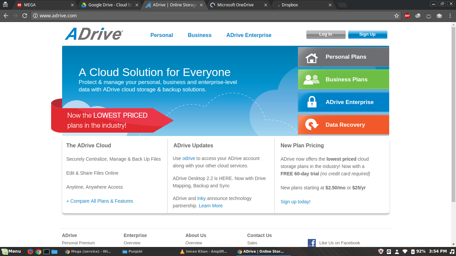Click the Inky link in ADrive Updates
The height and width of the screenshot is (256, 456).
point(201,198)
